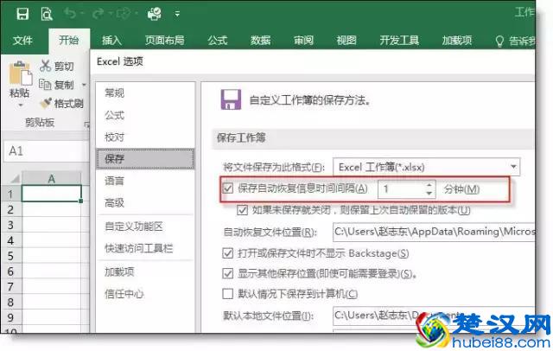Open 加载项 category in Excel Options list

tap(145, 271)
